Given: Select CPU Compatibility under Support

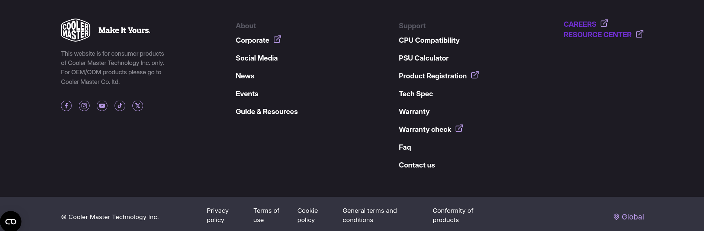Looking at the screenshot, I should [x=429, y=40].
